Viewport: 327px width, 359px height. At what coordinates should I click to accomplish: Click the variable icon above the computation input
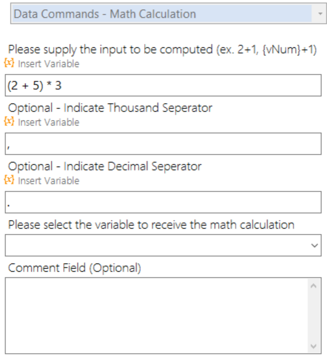point(9,63)
